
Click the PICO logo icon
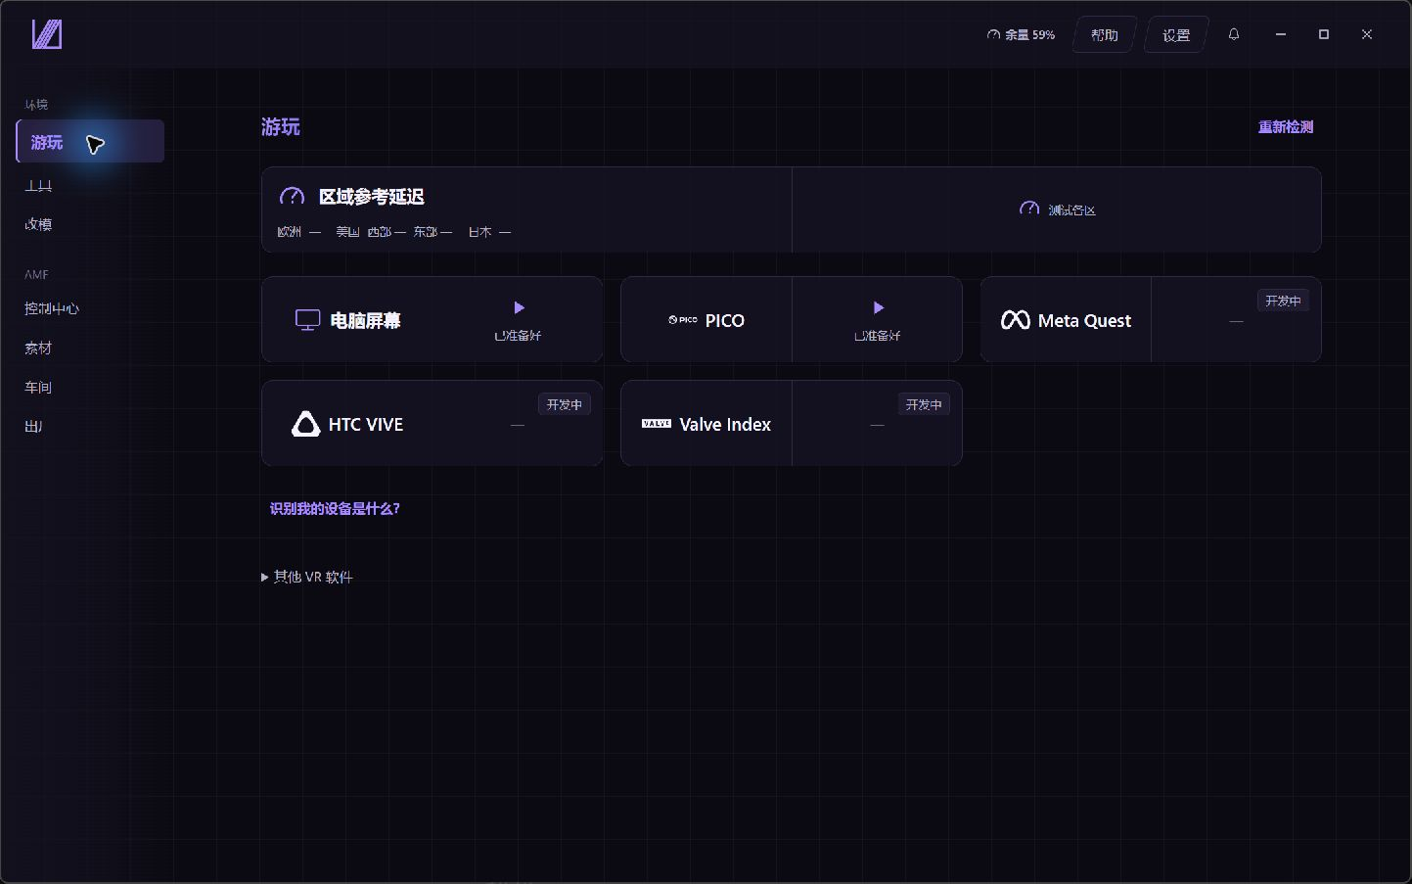[683, 320]
